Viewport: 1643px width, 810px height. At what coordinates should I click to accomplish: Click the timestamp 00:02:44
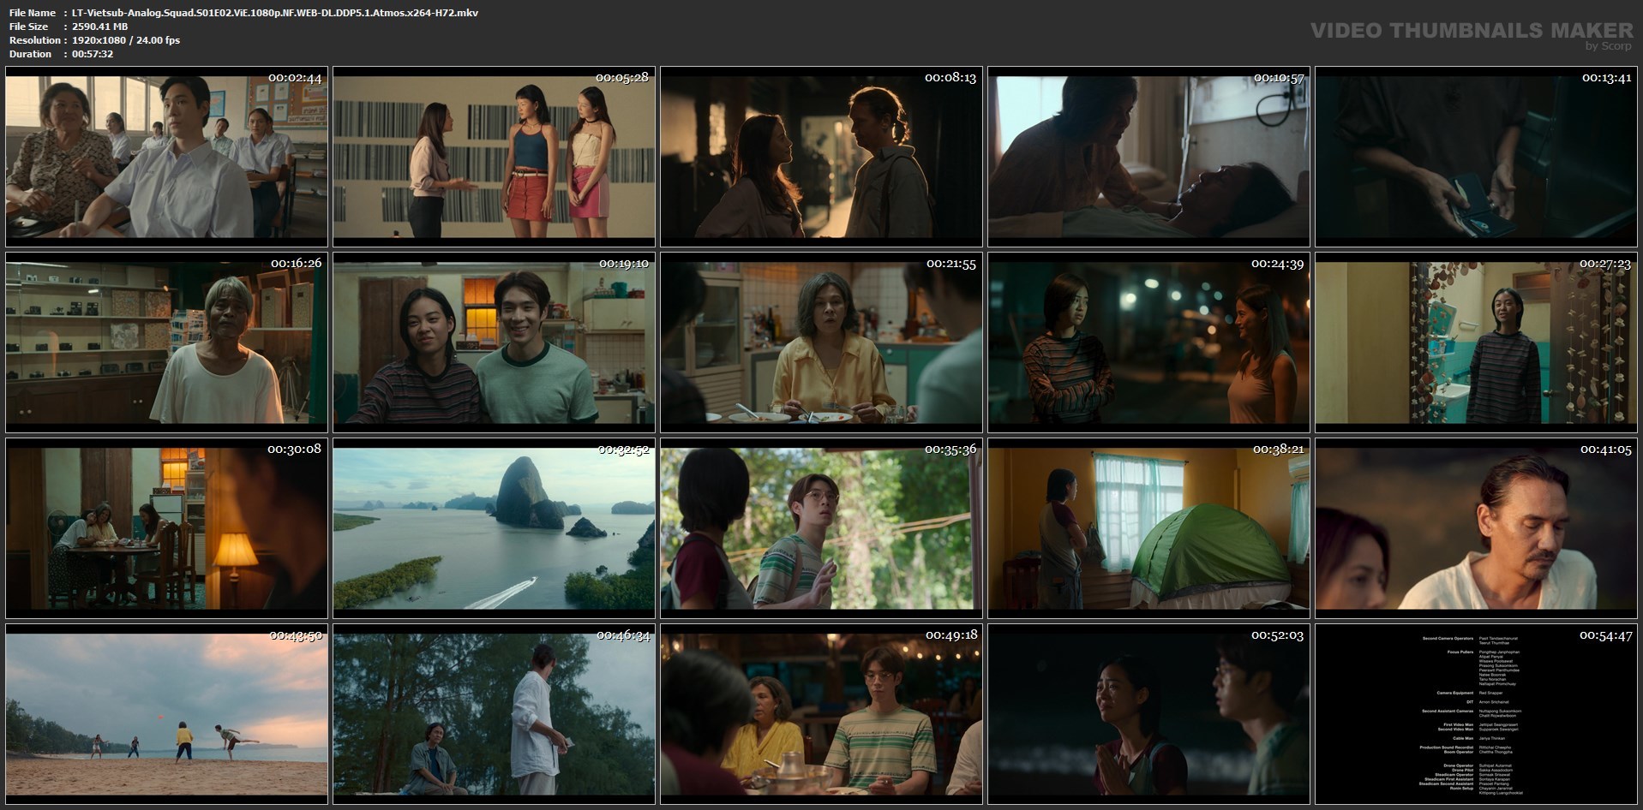tap(295, 78)
